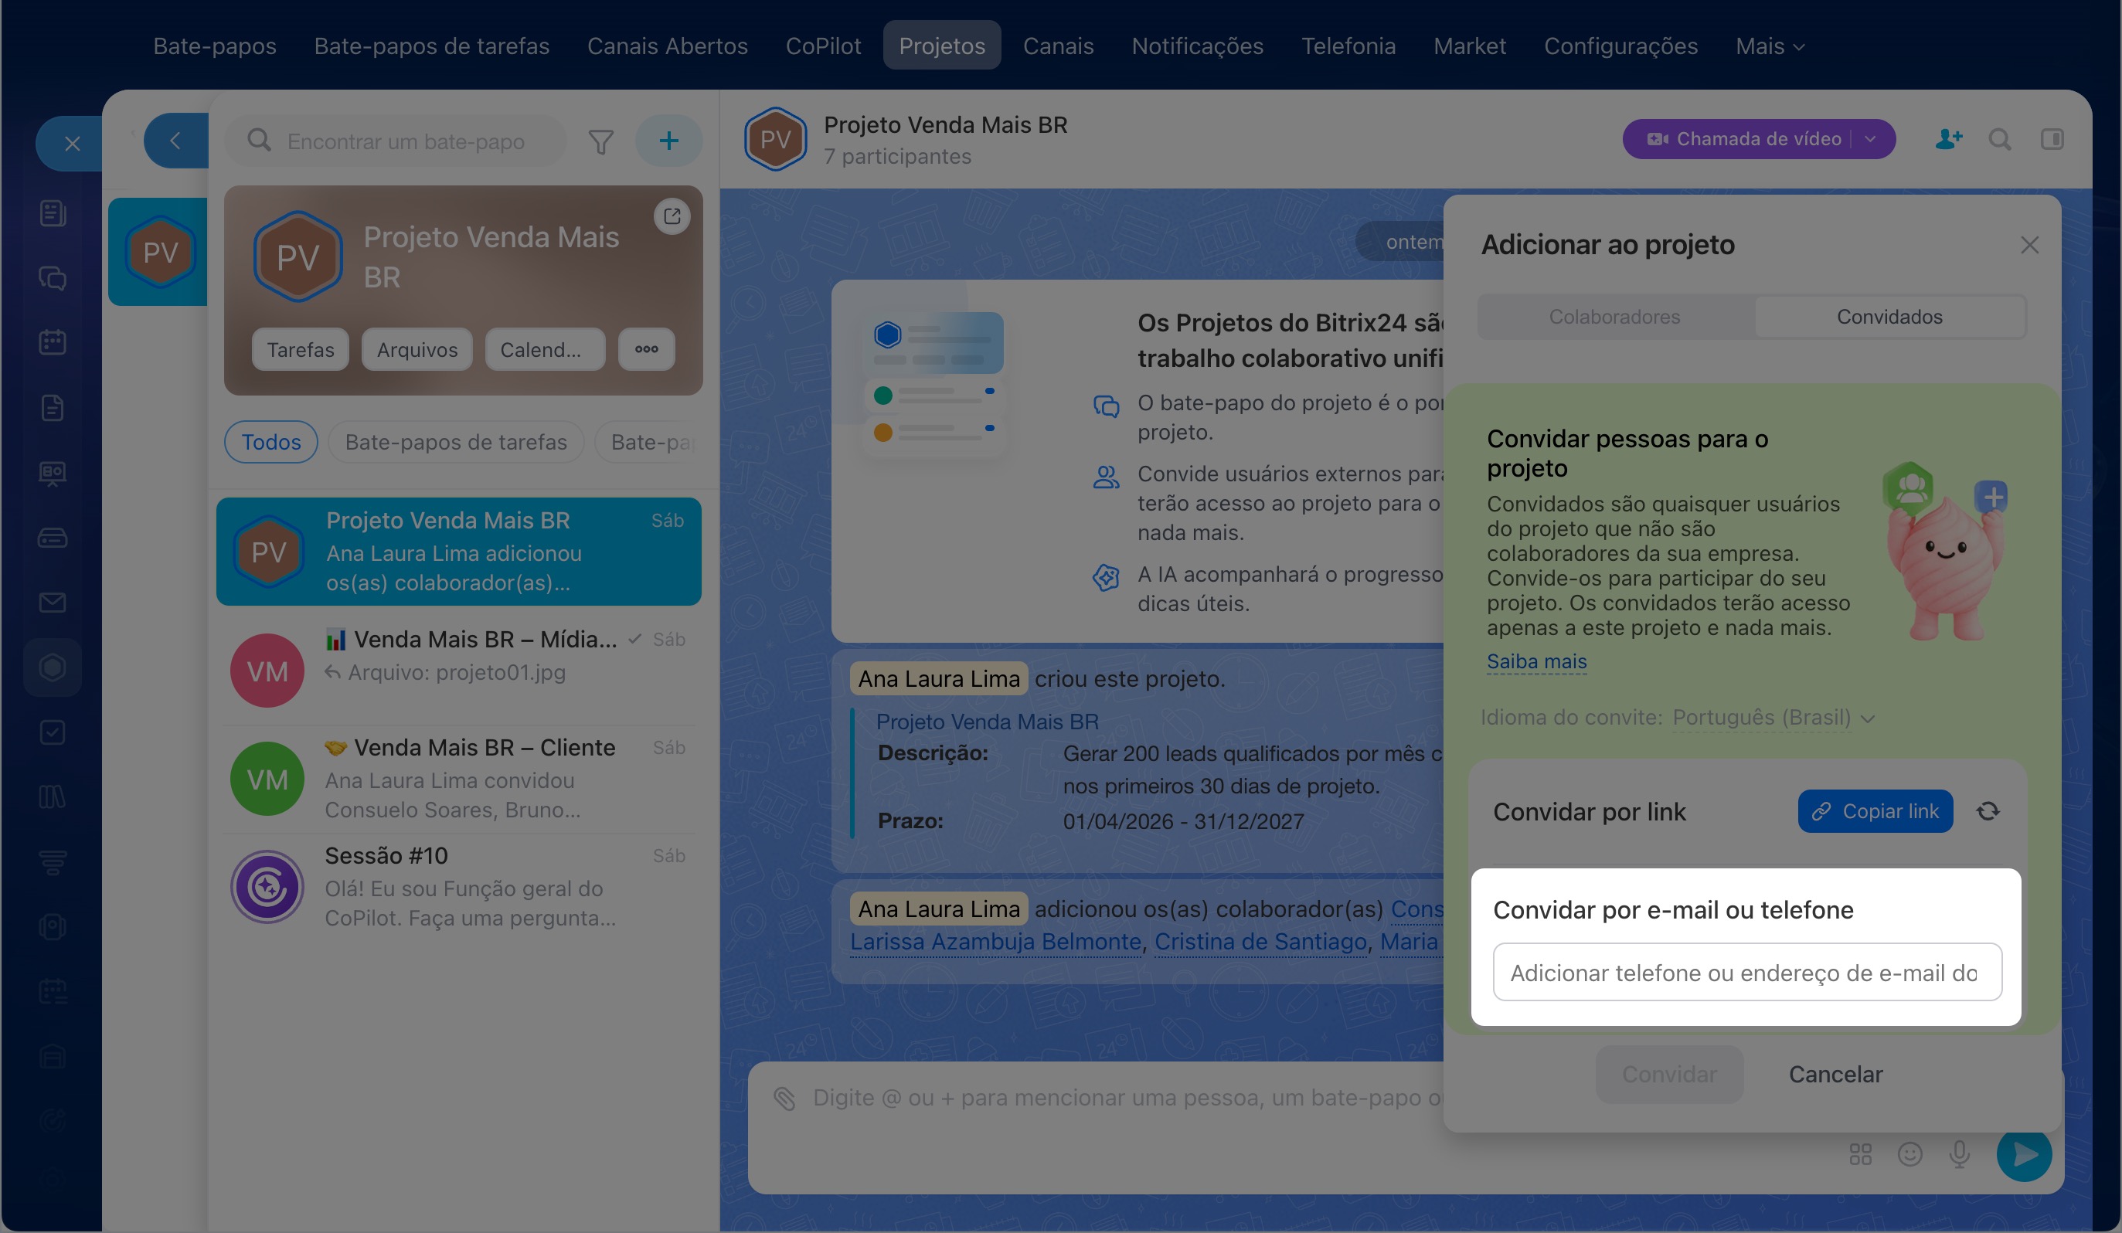The width and height of the screenshot is (2122, 1233).
Task: Open the books library icon in the left sidebar
Action: [53, 797]
